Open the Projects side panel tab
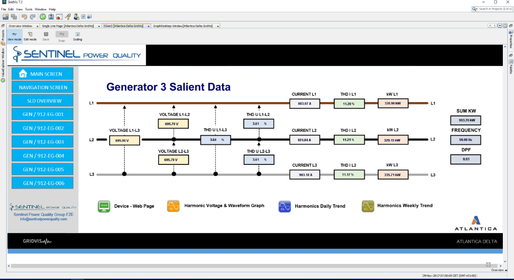This screenshot has width=514, height=280. (x=3, y=37)
